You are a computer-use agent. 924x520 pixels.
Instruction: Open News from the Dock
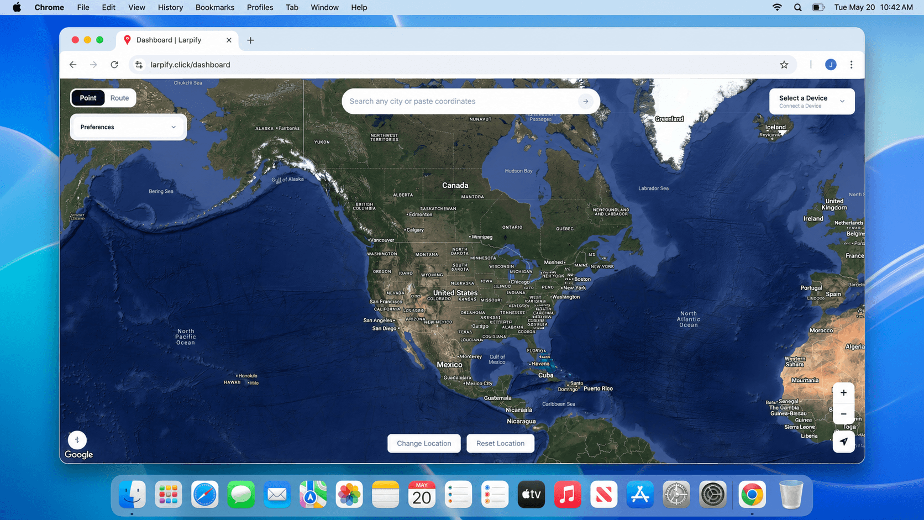603,494
